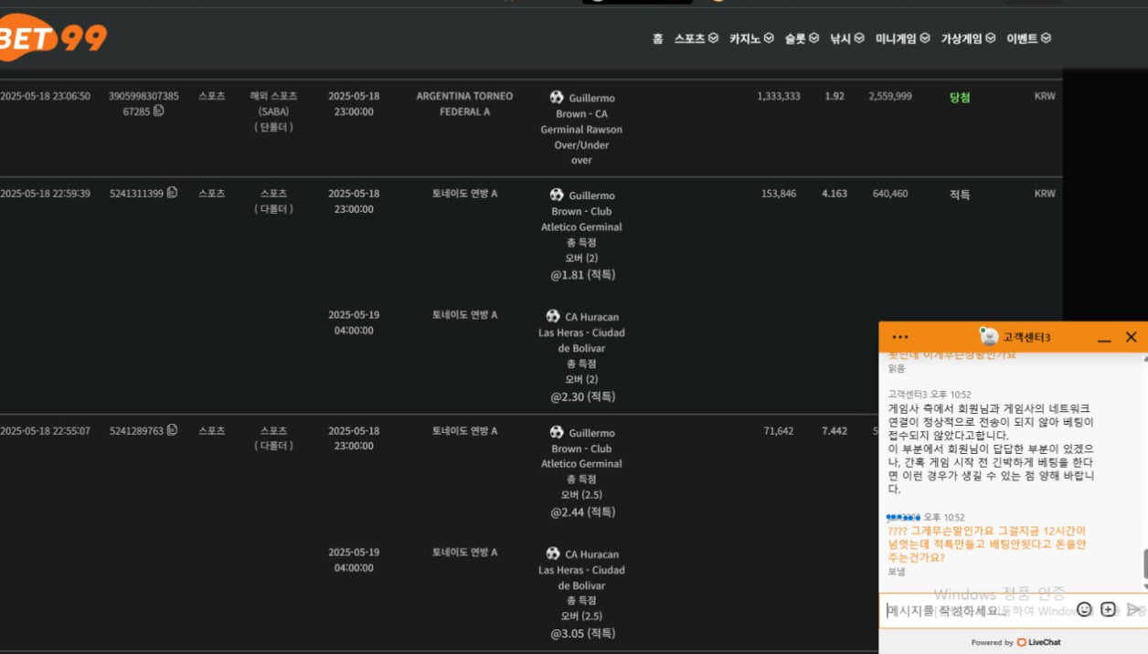This screenshot has width=1148, height=654.
Task: Copy bet ID 5241289763 with copy icon
Action: (173, 430)
